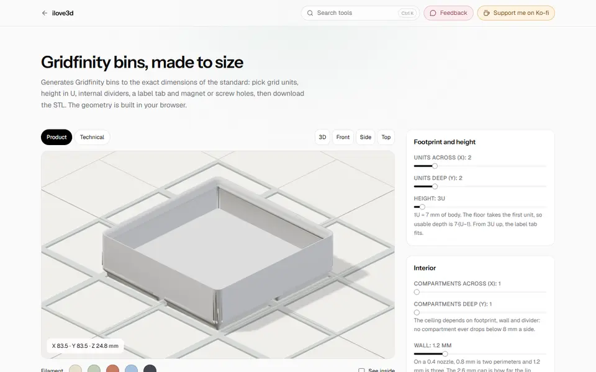Image resolution: width=596 pixels, height=372 pixels.
Task: Click the Compartments Across (X) slider handle
Action: [417, 292]
